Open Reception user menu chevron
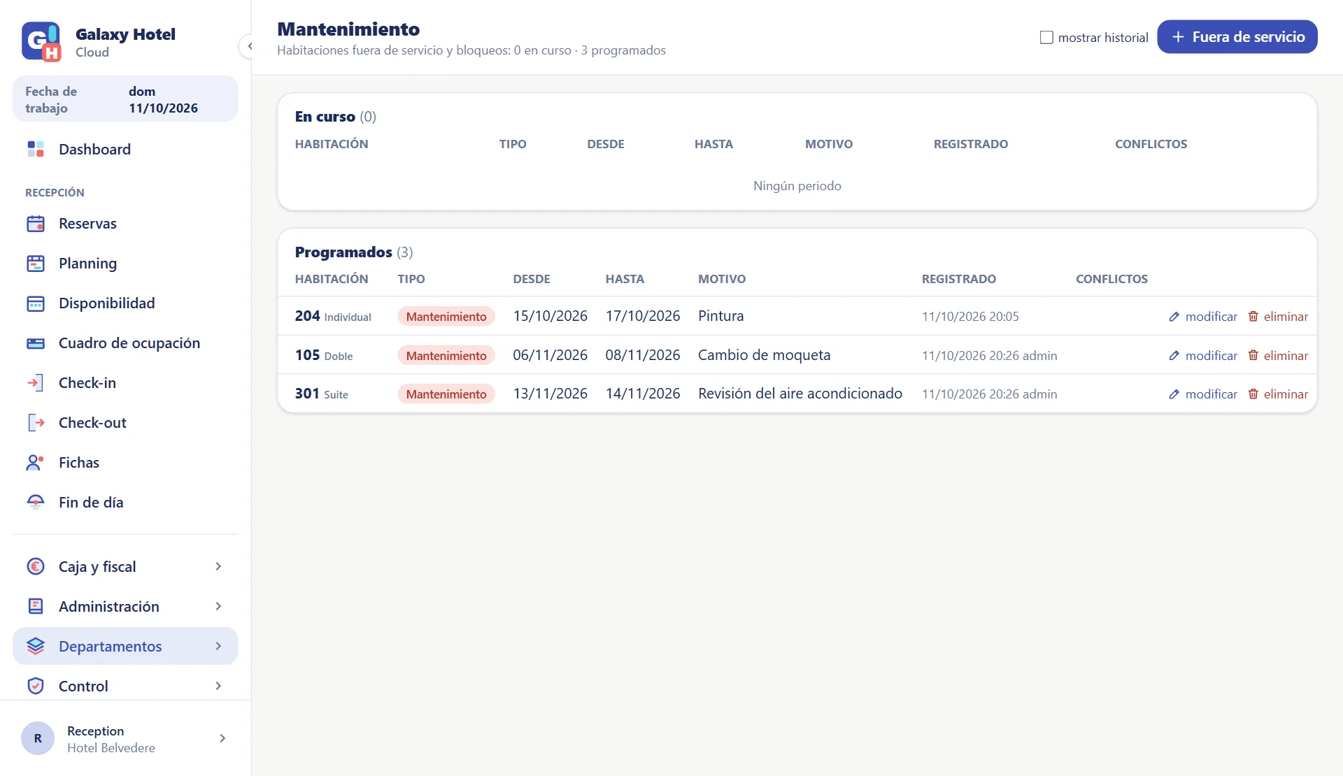Image resolution: width=1343 pixels, height=776 pixels. [222, 738]
